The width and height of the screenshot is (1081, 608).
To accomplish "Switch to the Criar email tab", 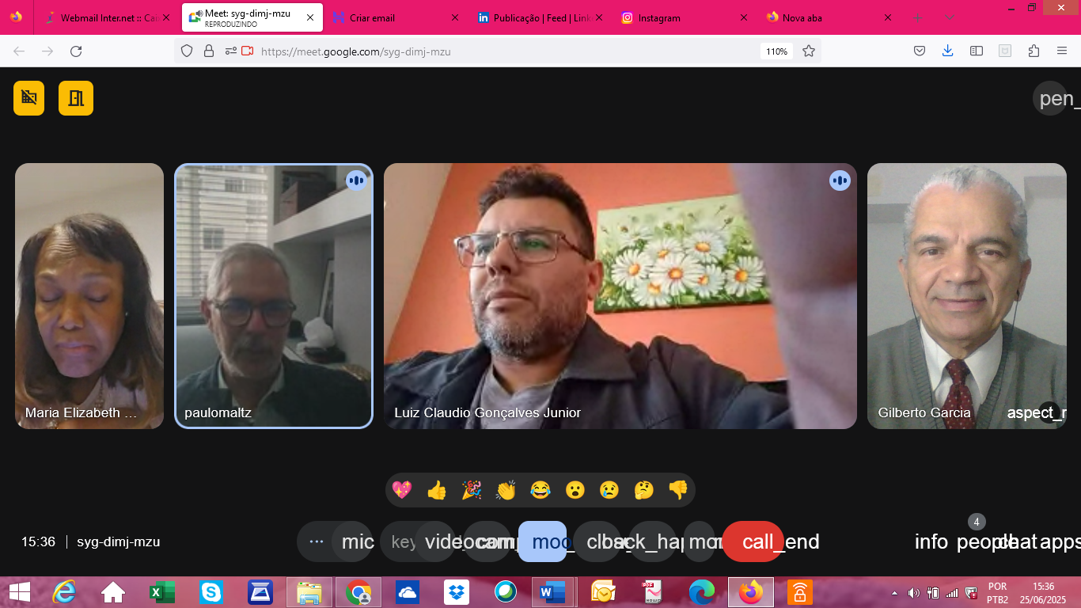I will [x=372, y=17].
